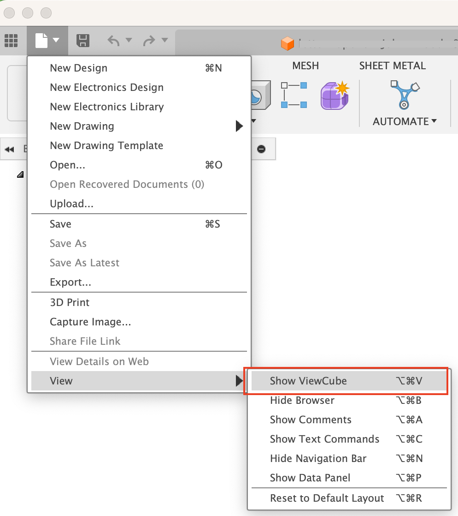Collapse the Browser using the double-arrow icon
Viewport: 458px width, 516px height.
click(x=9, y=149)
